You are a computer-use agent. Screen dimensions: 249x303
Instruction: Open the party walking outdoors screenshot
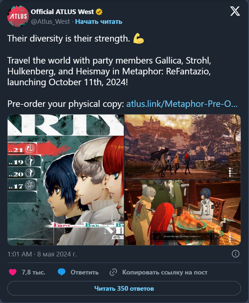pos(183,147)
